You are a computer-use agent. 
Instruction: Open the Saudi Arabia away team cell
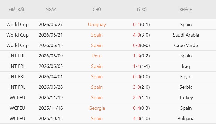pos(186,35)
